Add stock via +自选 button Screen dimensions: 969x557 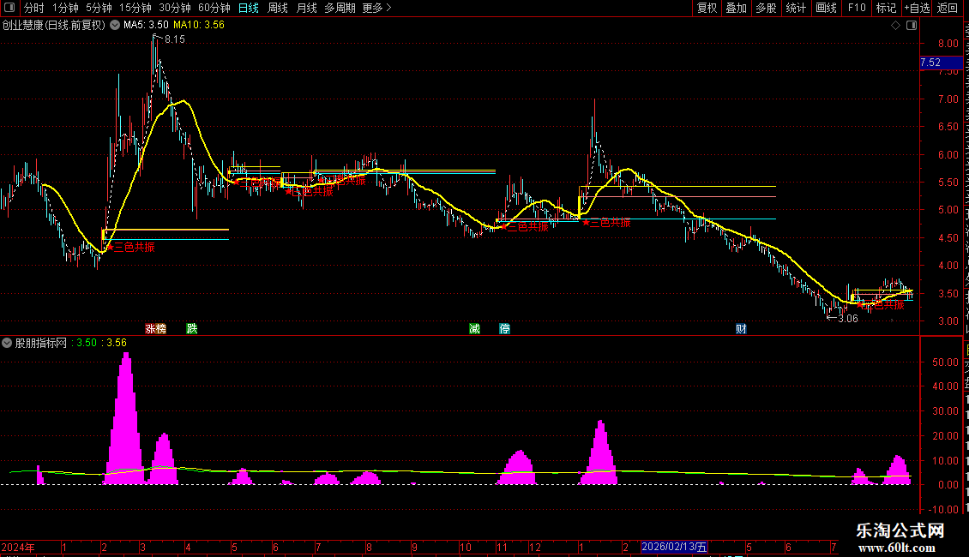[917, 8]
